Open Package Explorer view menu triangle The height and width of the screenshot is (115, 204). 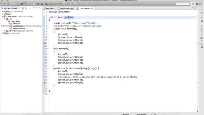[33, 8]
